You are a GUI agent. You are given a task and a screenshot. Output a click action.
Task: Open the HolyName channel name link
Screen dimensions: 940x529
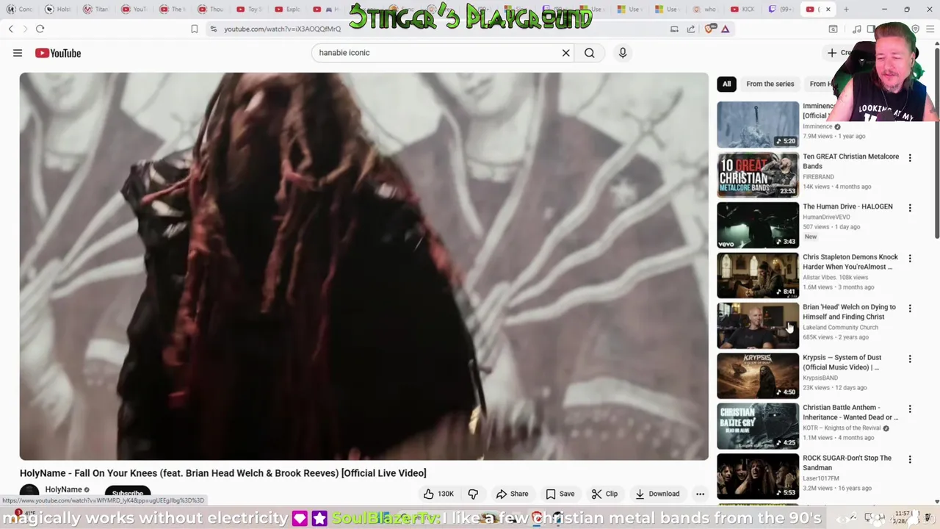[63, 489]
